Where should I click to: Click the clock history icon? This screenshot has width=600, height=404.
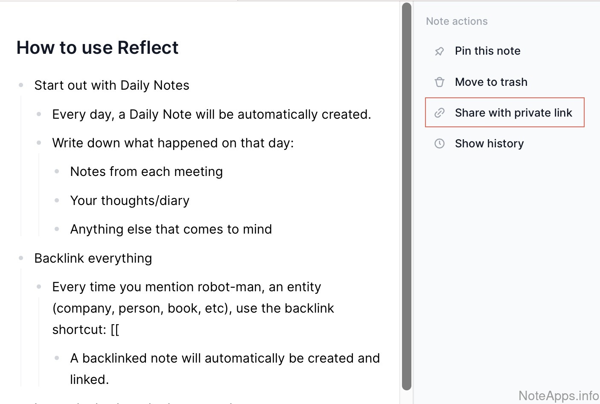point(439,143)
